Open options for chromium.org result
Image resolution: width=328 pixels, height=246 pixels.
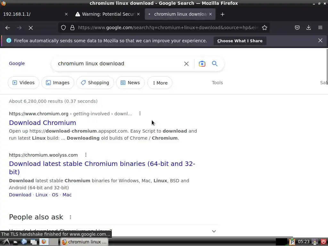(x=140, y=114)
